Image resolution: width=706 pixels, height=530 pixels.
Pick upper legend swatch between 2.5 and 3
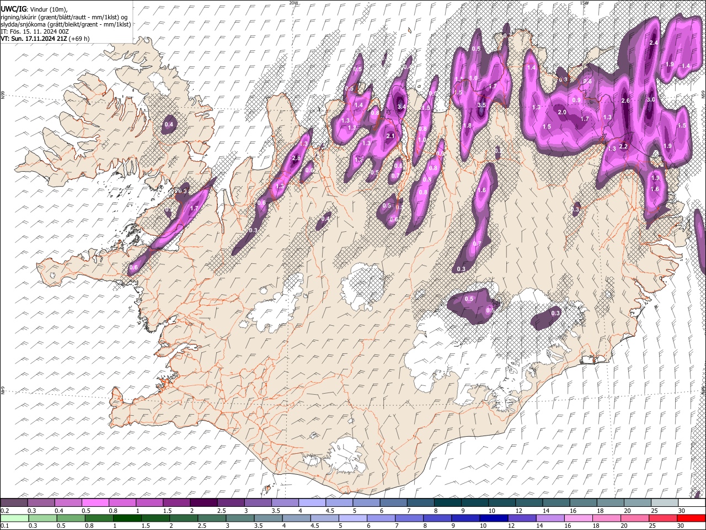(x=231, y=503)
